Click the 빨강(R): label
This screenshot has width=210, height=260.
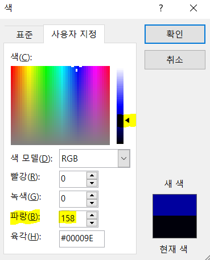tap(25, 177)
